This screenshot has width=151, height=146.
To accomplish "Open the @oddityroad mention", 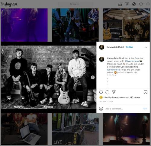I will click(x=114, y=70).
